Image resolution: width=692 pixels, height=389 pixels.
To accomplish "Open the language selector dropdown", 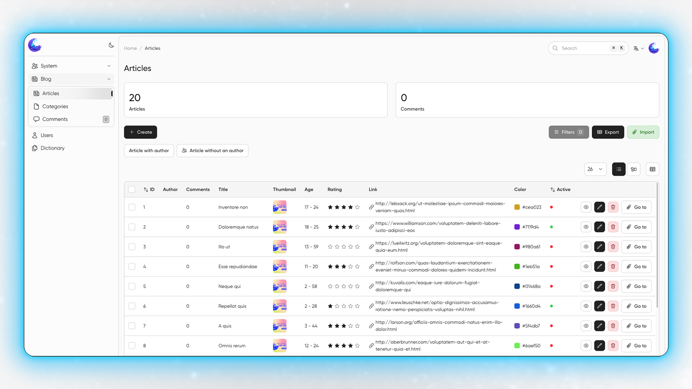I will pos(638,48).
